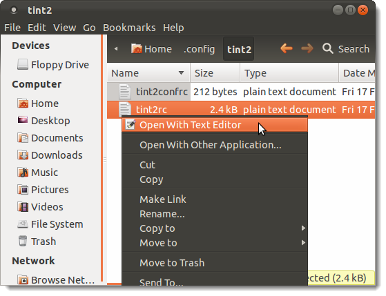The image size is (386, 296).
Task: Open the Bookmarks menu
Action: pos(129,28)
